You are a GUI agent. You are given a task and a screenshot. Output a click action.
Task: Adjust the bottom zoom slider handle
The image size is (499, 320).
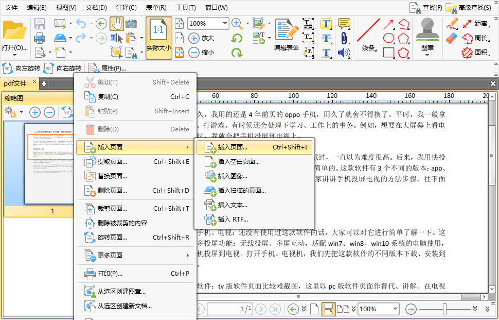444,309
